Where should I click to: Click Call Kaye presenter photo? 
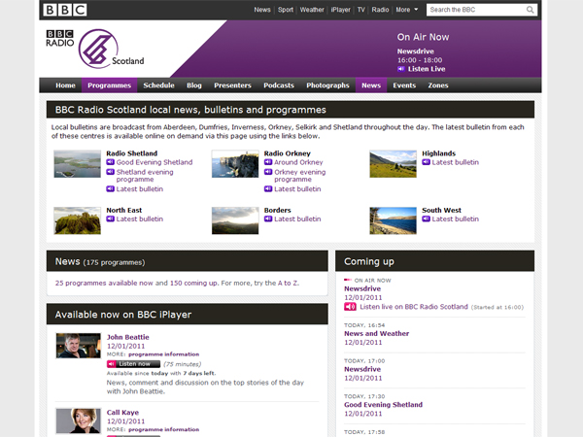coord(78,420)
